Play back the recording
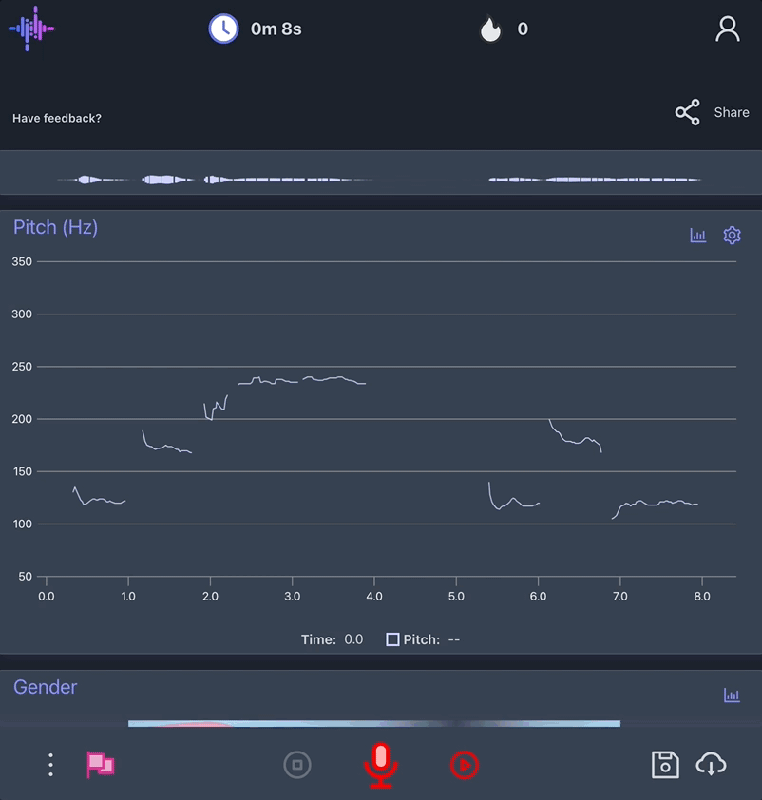The height and width of the screenshot is (800, 762). coord(464,765)
